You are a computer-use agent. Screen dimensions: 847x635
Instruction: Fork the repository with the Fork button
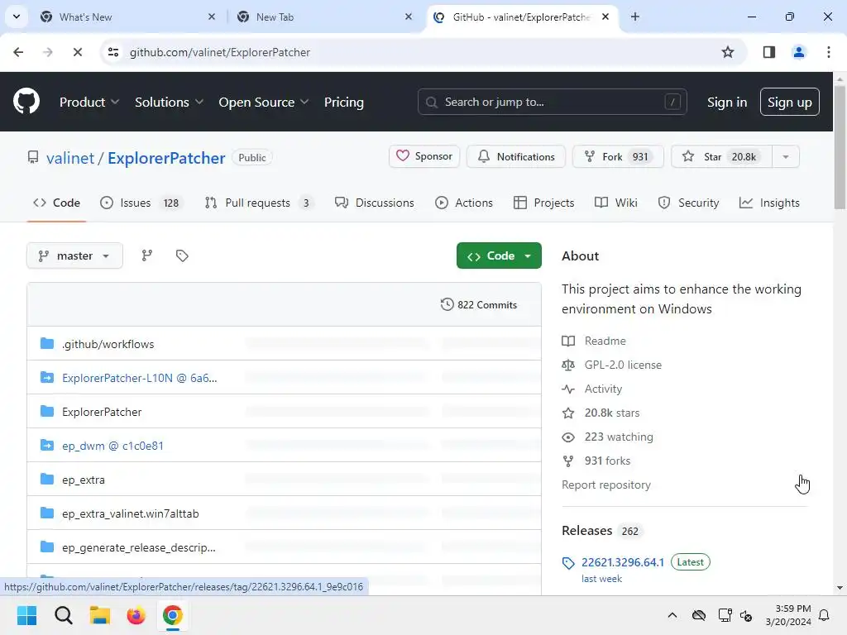(x=618, y=156)
